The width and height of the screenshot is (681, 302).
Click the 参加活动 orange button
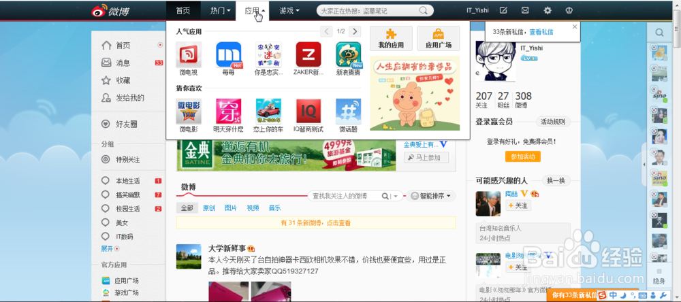[523, 156]
